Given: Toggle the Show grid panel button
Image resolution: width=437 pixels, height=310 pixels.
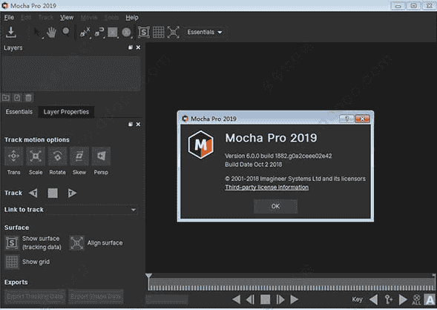Looking at the screenshot, I should [12, 262].
